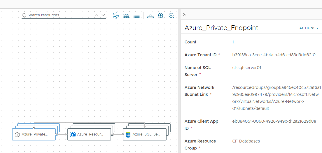Zoom in on the canvas
This screenshot has width=322, height=153.
tap(161, 15)
